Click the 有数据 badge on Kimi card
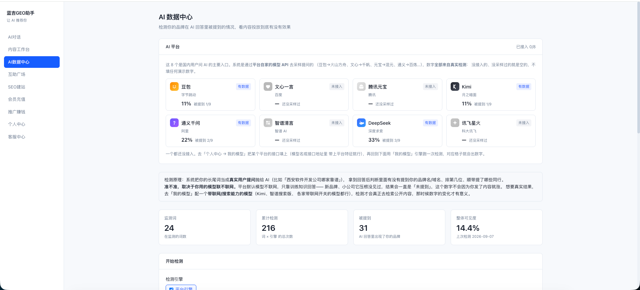The image size is (640, 290). pyautogui.click(x=524, y=86)
